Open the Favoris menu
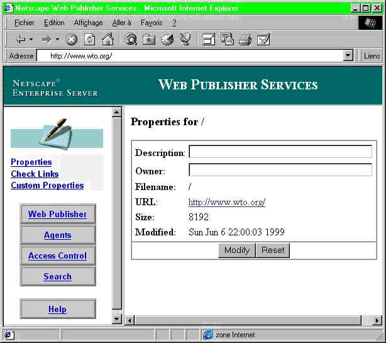386x343 pixels. (152, 23)
